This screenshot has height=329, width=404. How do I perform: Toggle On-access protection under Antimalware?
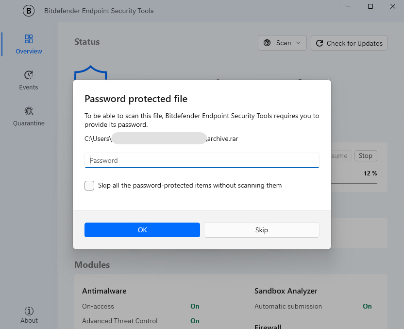195,307
